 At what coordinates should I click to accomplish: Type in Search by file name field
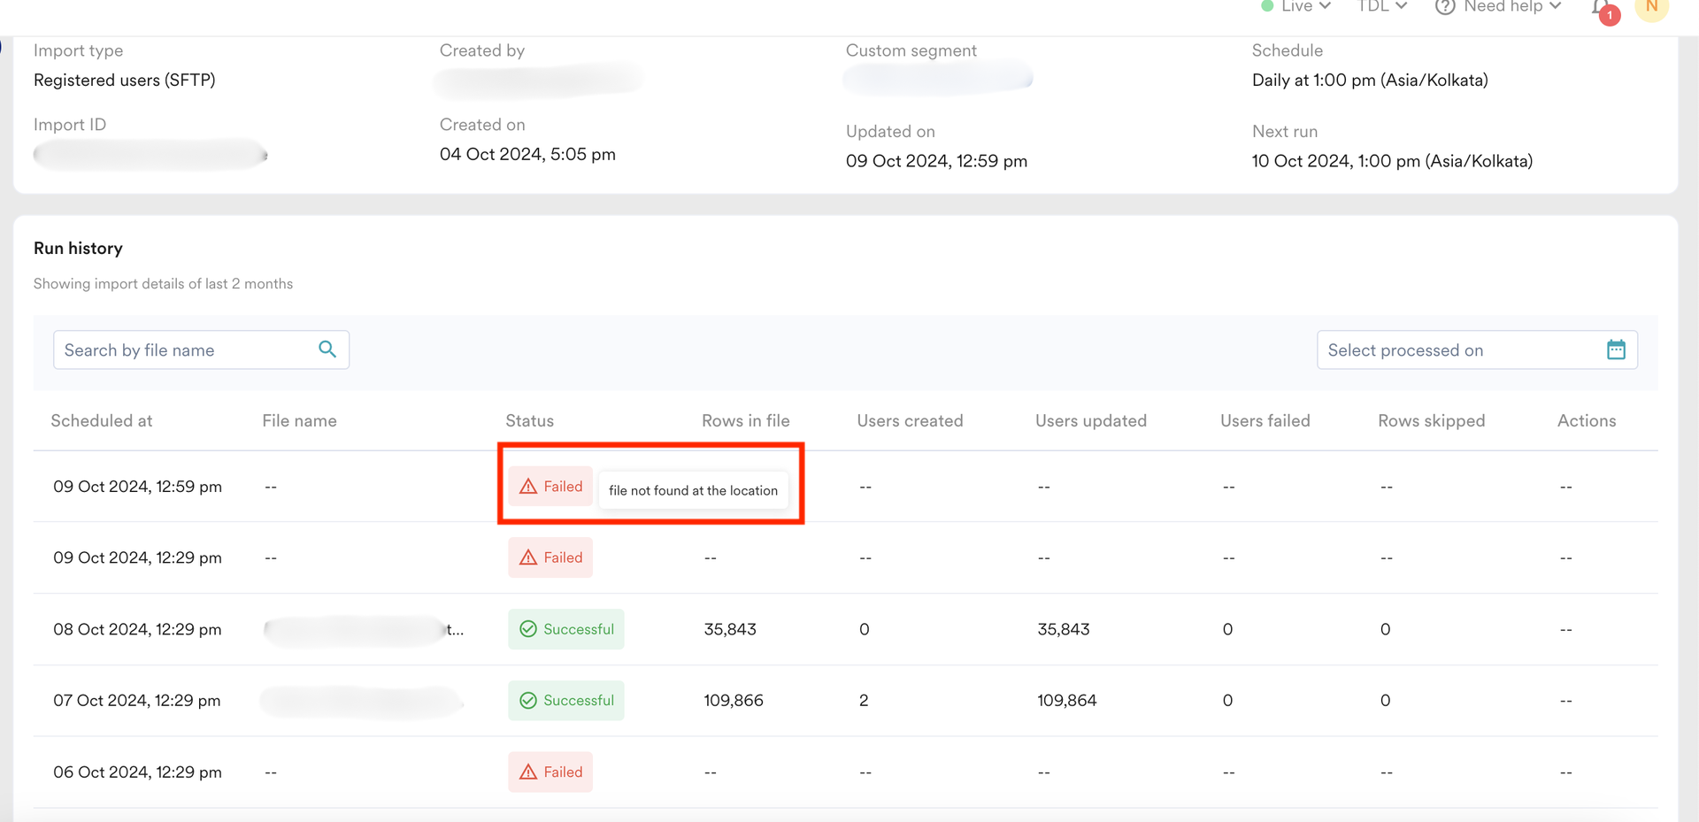point(186,350)
